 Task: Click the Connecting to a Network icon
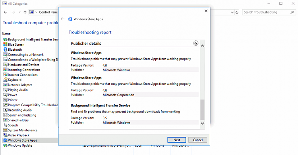coord(5,54)
